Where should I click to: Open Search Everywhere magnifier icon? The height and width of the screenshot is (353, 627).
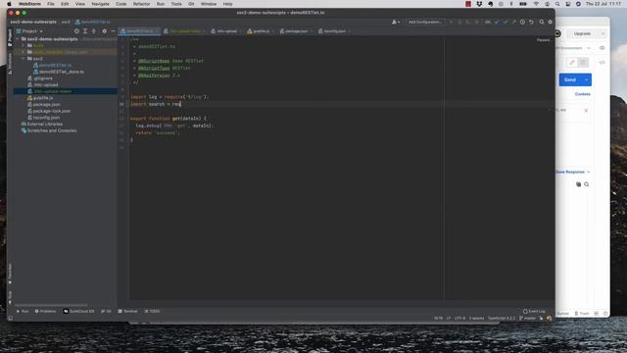coord(542,22)
